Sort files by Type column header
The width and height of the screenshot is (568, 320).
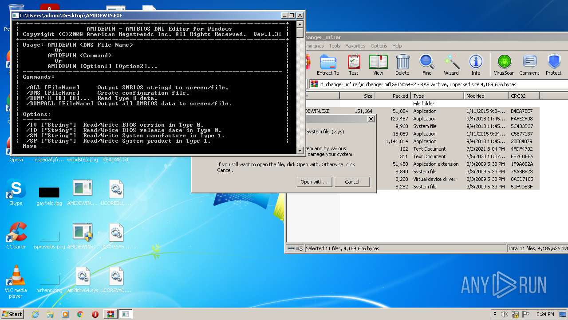[437, 96]
